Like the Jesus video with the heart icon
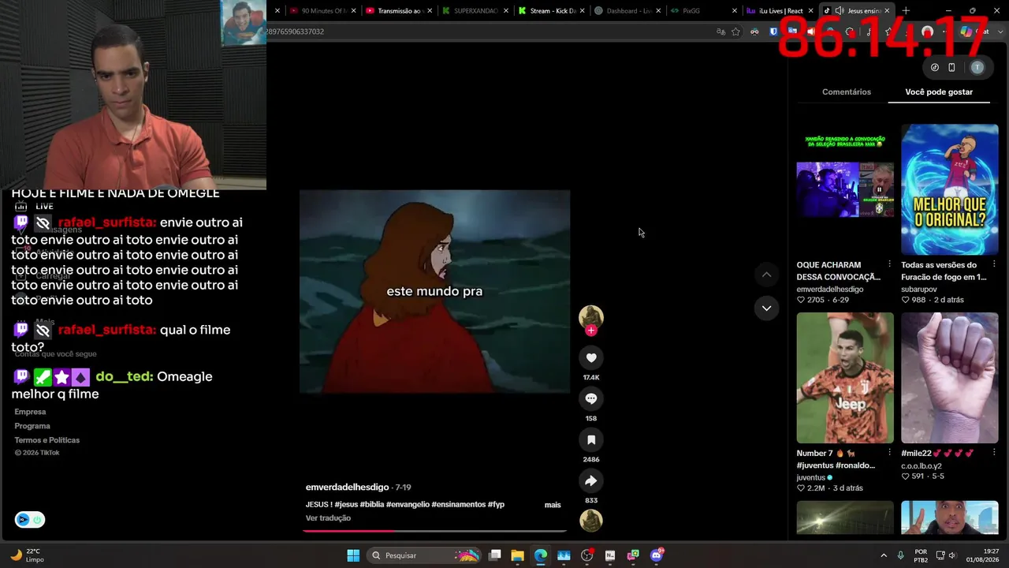Image resolution: width=1009 pixels, height=568 pixels. click(x=591, y=358)
